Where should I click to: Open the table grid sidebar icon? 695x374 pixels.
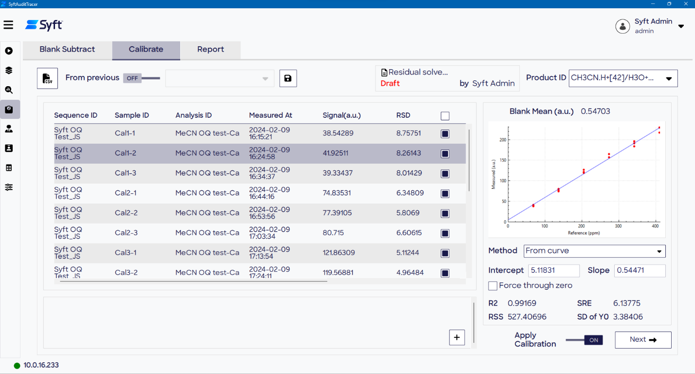coord(9,168)
